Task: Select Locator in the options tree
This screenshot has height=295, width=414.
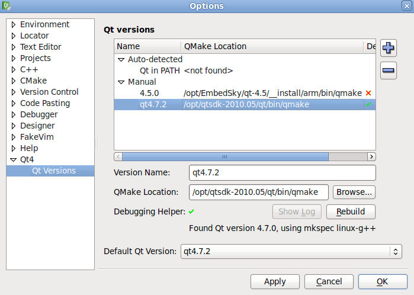Action: [34, 36]
